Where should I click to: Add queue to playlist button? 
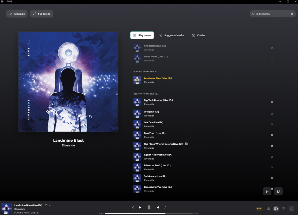pos(267,191)
